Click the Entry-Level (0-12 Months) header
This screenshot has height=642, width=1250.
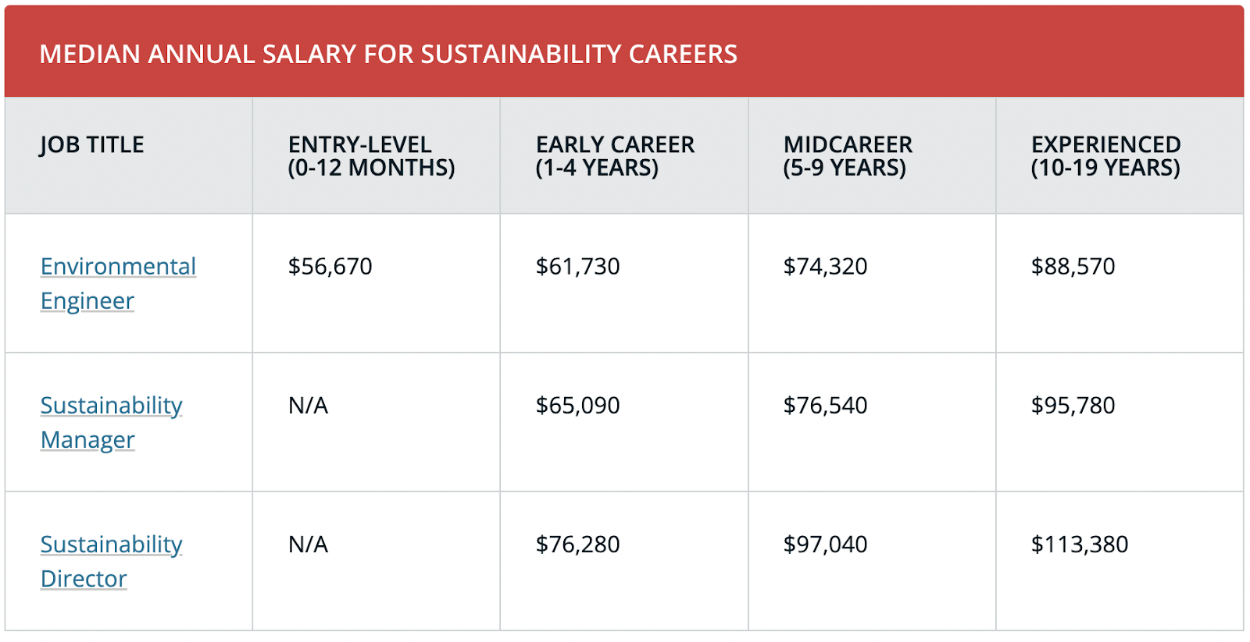coord(371,156)
